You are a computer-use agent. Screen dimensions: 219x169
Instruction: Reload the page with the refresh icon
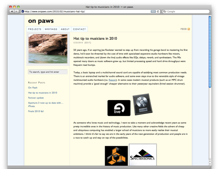click(158, 11)
